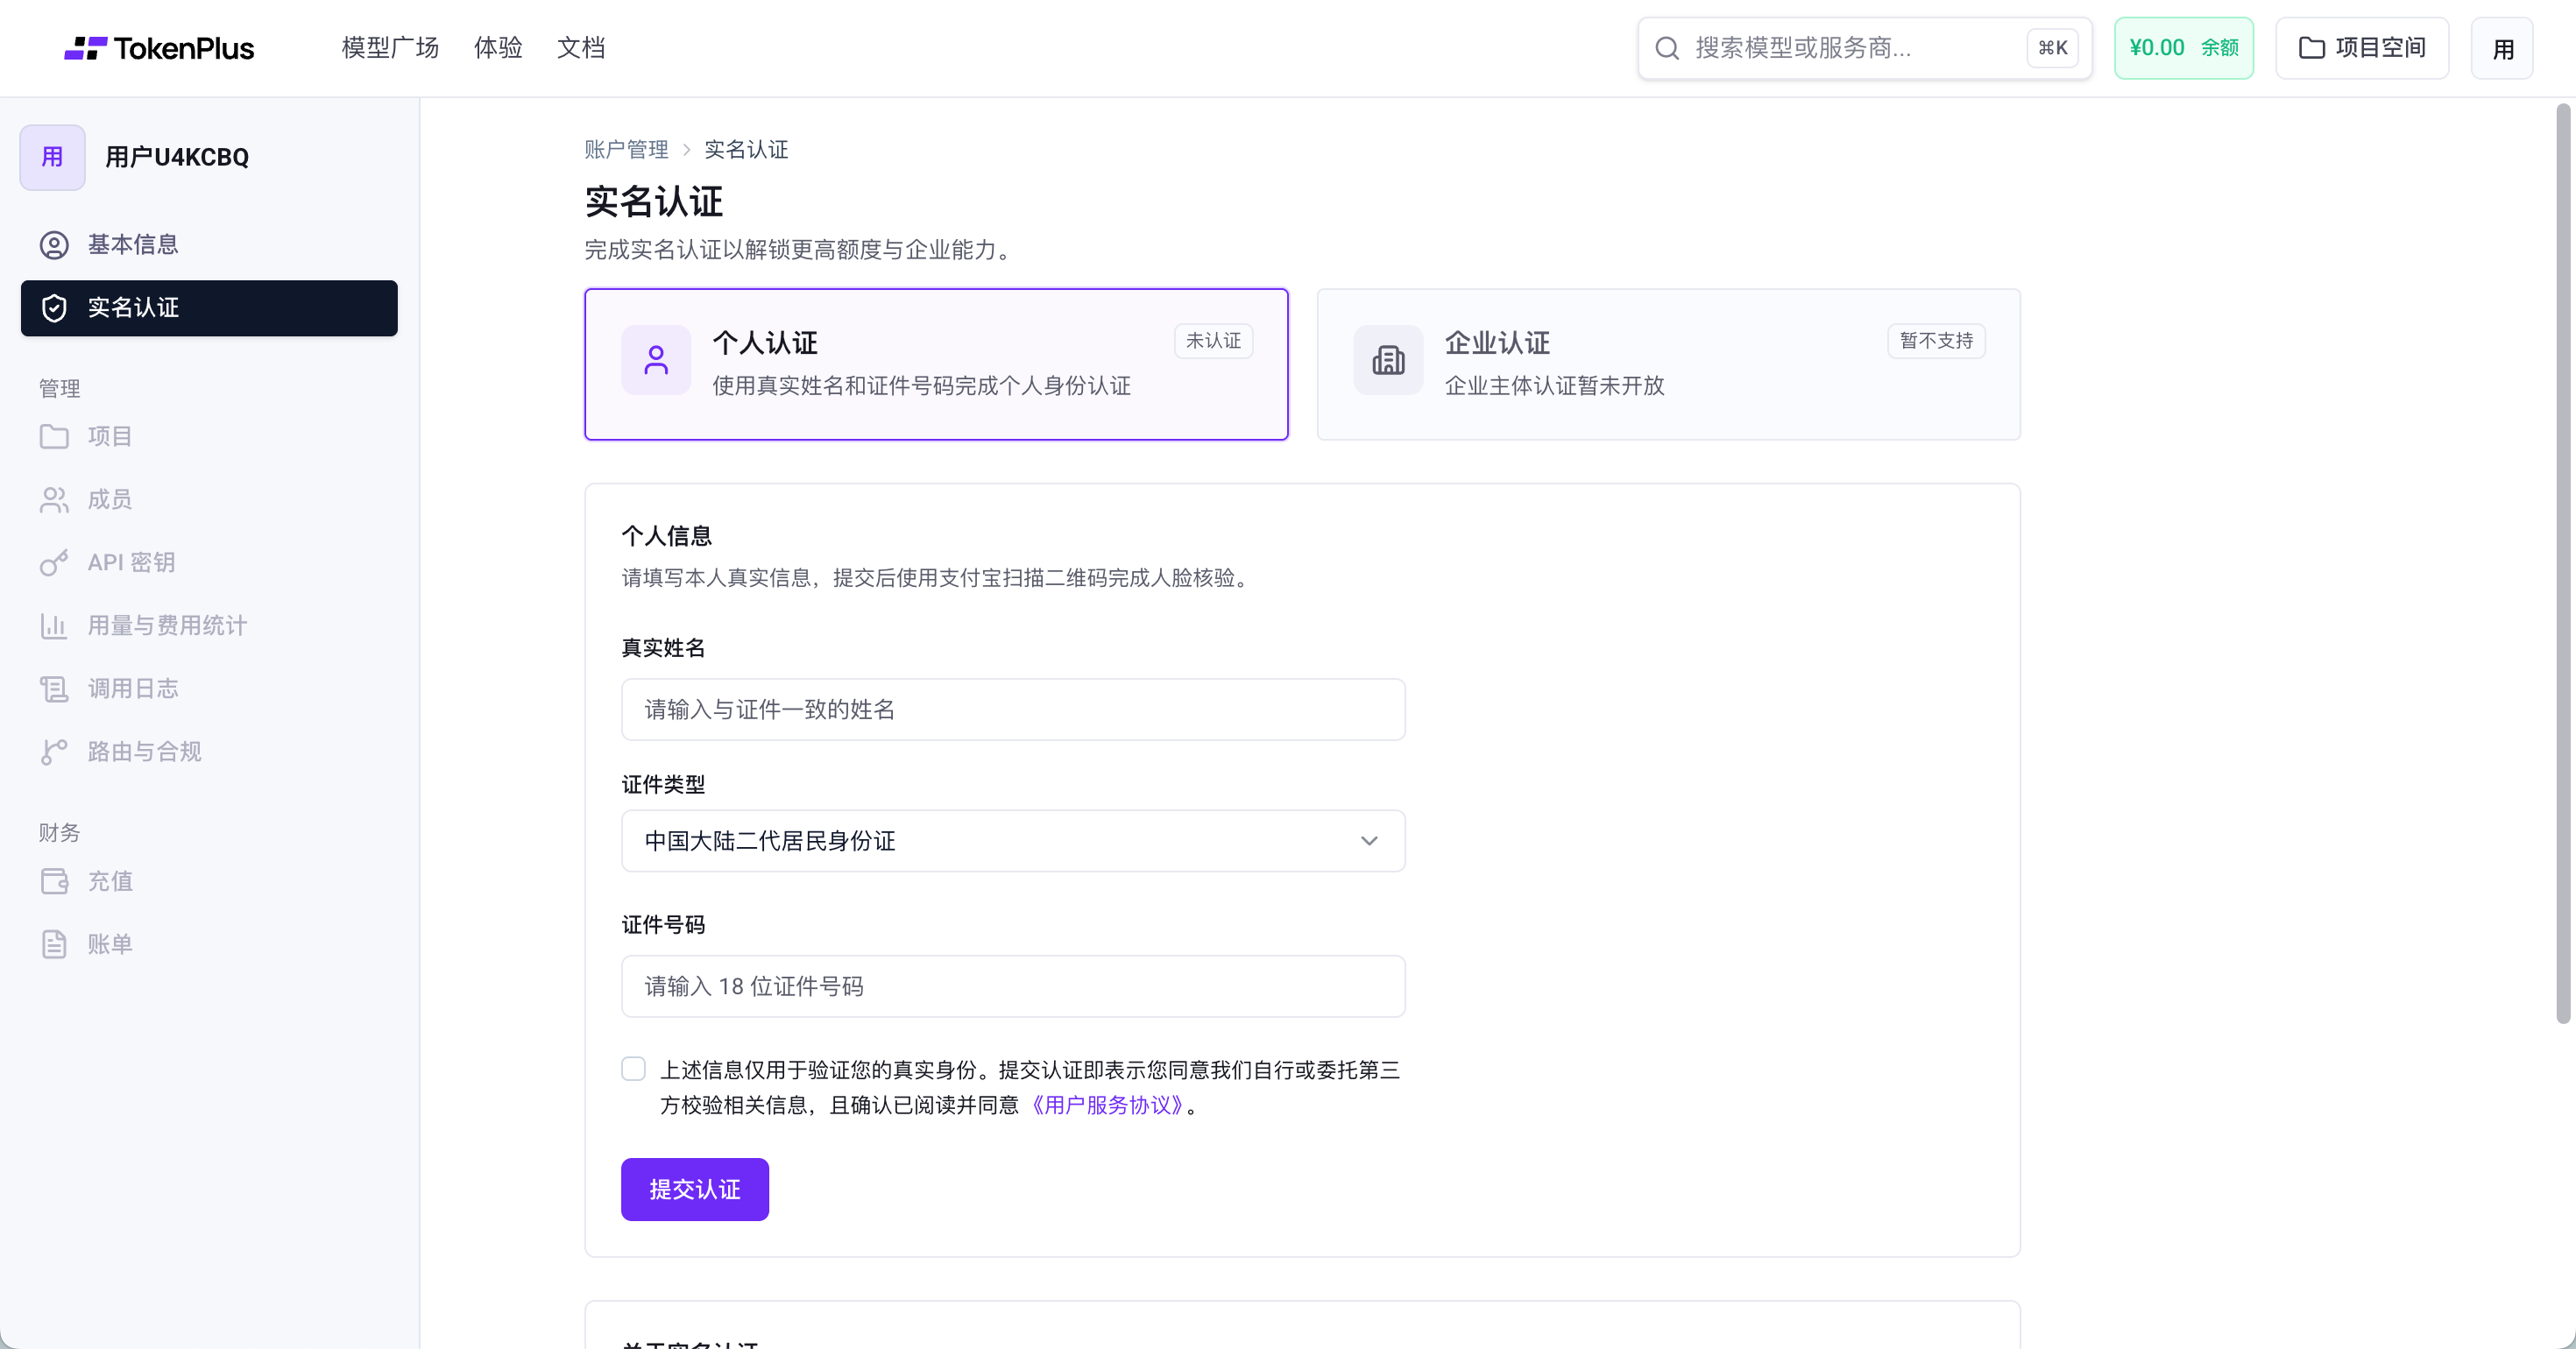Click the sidebar user avatar for 用户U4KCBQ

52,157
